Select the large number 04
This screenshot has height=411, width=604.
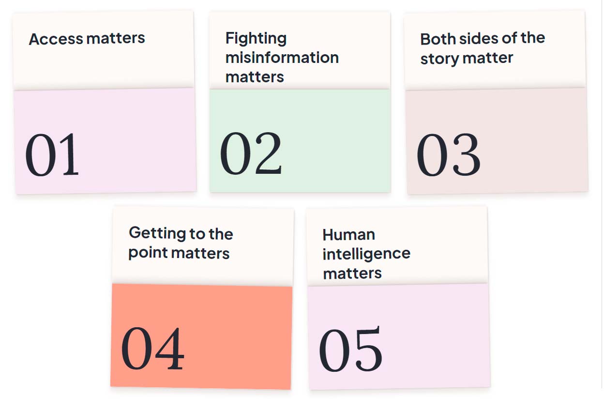point(152,349)
